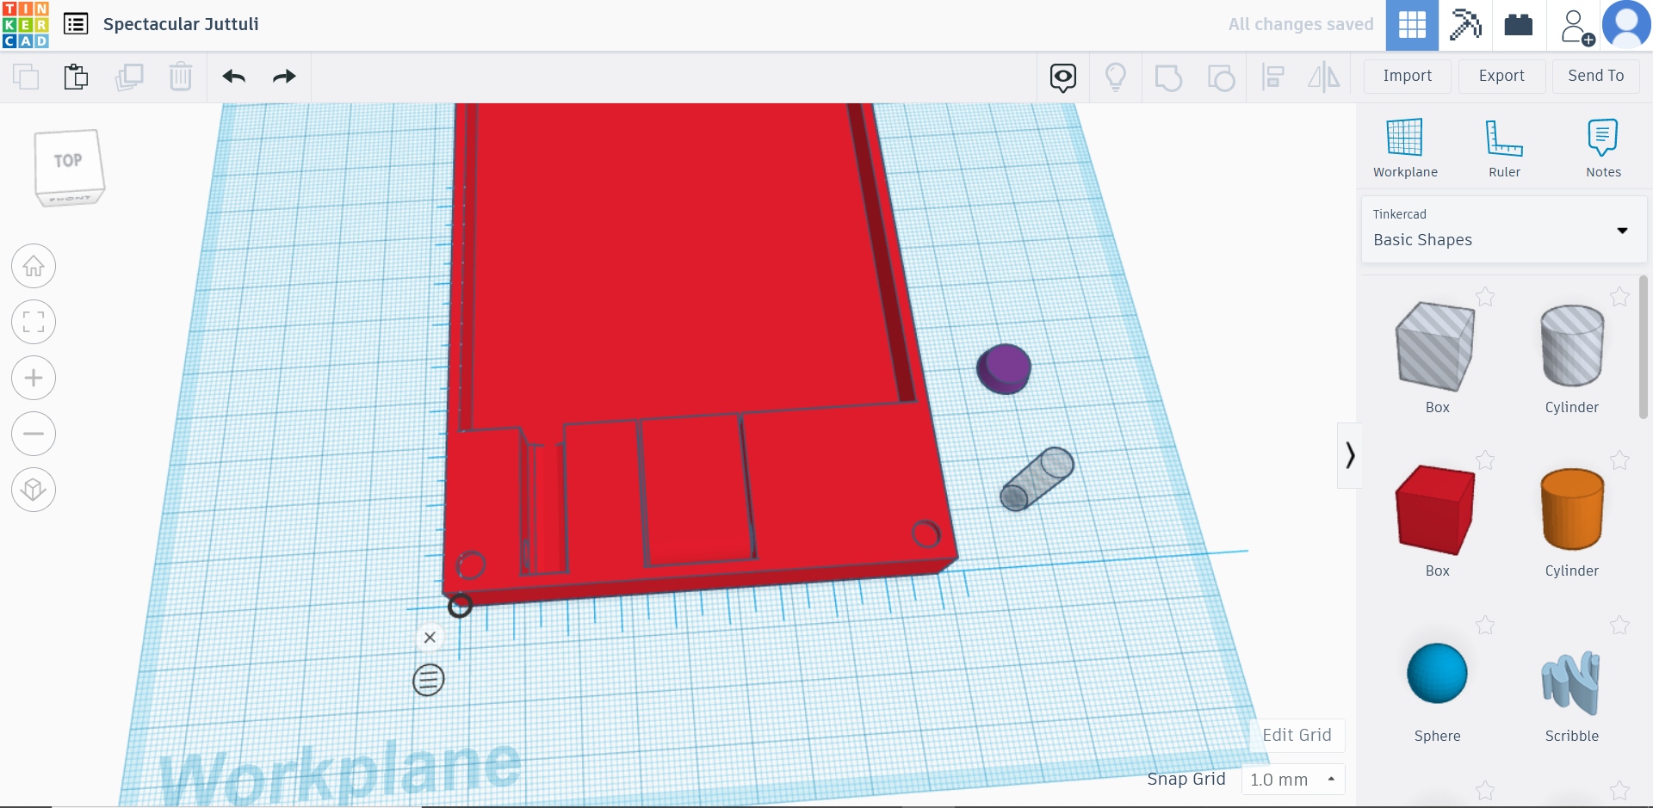1653x808 pixels.
Task: Activate the Ruler helper
Action: [x=1504, y=146]
